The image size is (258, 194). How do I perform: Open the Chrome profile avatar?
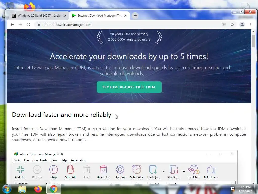pos(242,25)
